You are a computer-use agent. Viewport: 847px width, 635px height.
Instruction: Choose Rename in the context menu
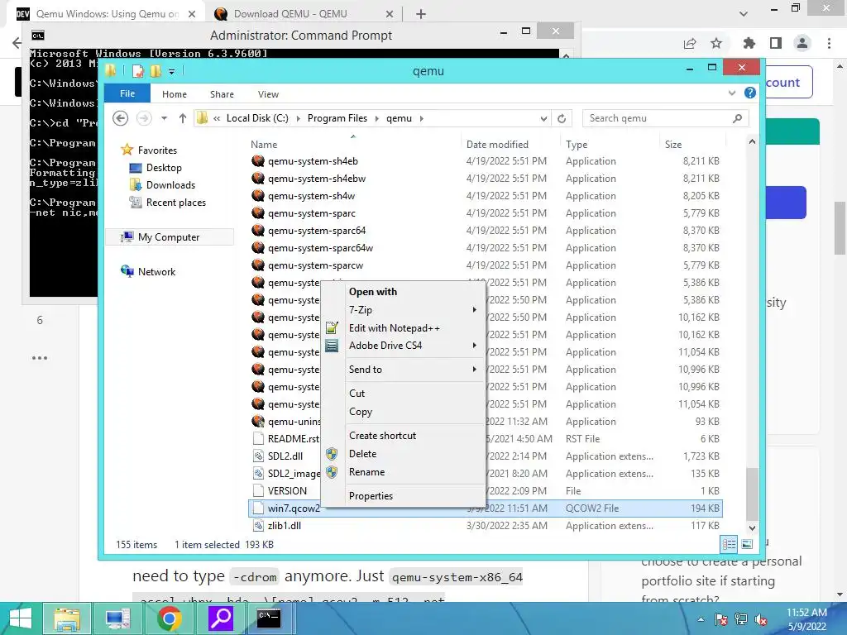366,472
